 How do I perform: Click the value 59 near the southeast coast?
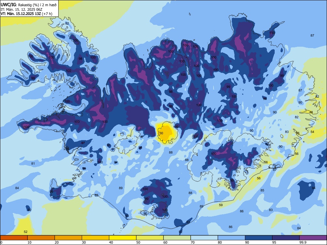point(221,205)
